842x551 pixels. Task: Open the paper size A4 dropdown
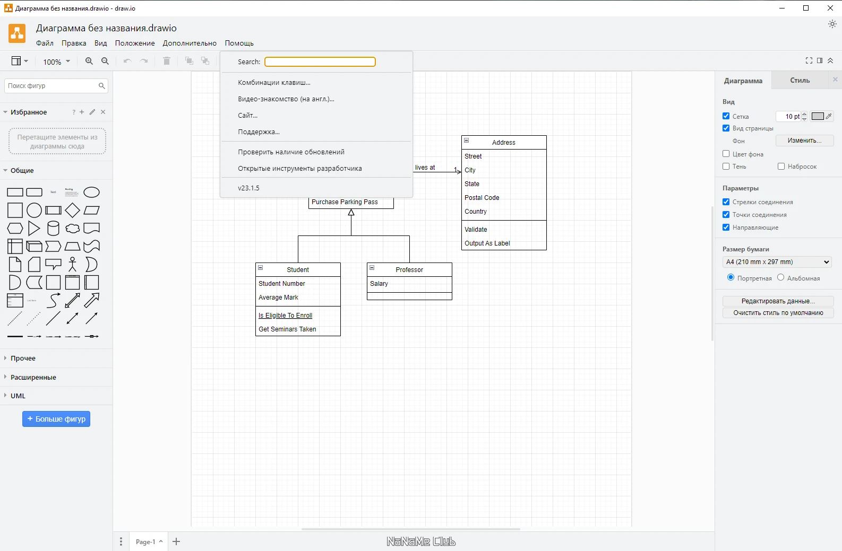point(777,262)
